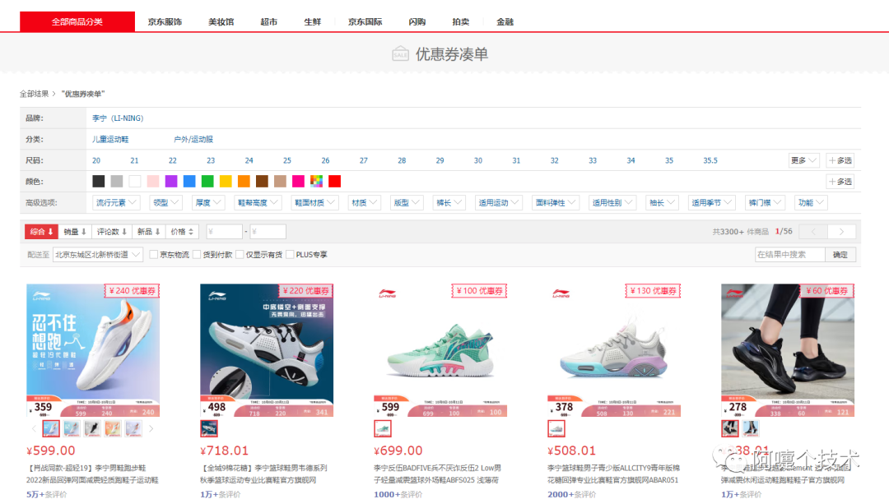Open the 美妆馆 tab
The height and width of the screenshot is (499, 889).
click(x=221, y=21)
